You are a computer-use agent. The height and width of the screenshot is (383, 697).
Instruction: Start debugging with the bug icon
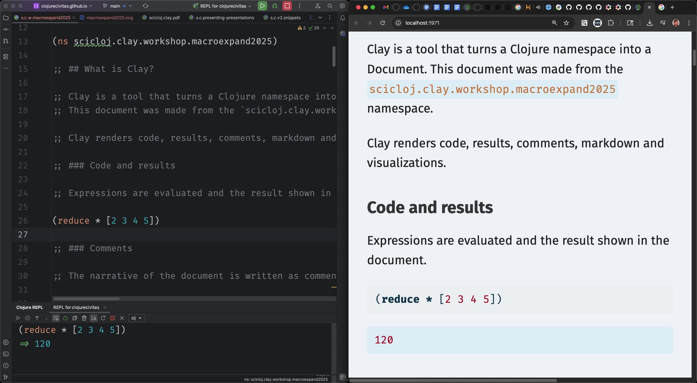click(x=275, y=6)
